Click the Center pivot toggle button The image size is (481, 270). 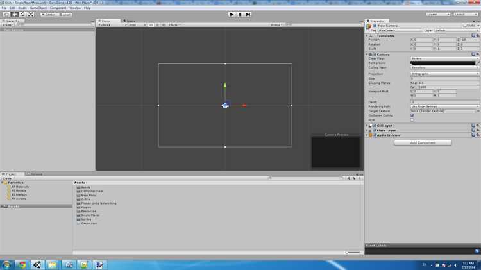coord(48,14)
